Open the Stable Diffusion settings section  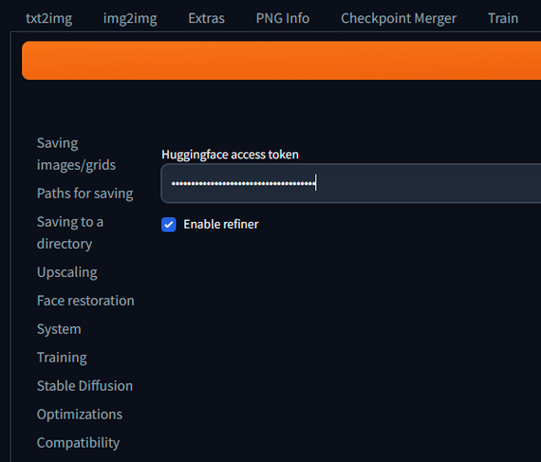pyautogui.click(x=84, y=386)
